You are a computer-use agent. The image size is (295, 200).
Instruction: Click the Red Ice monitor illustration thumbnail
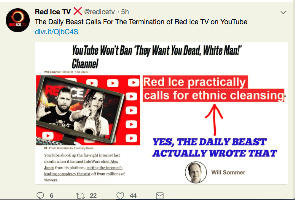pyautogui.click(x=88, y=110)
